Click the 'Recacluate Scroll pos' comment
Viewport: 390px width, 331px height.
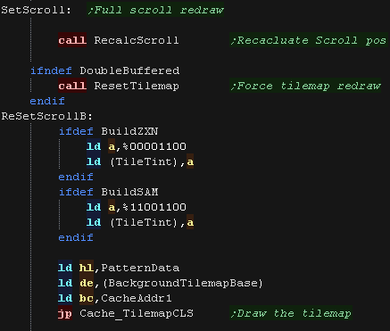coord(309,40)
